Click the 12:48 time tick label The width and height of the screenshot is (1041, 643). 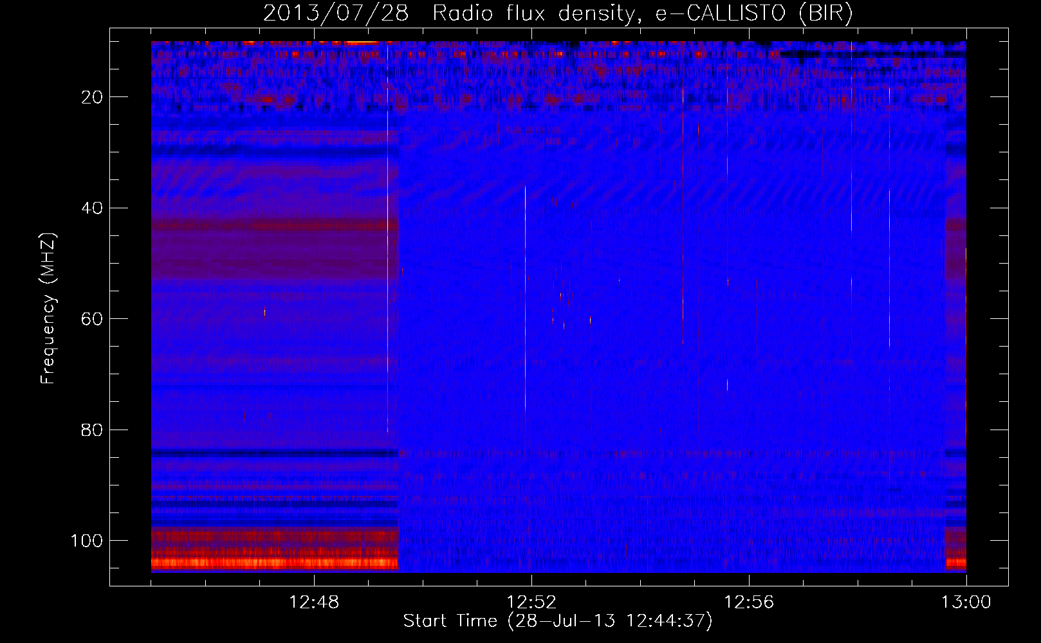point(314,602)
